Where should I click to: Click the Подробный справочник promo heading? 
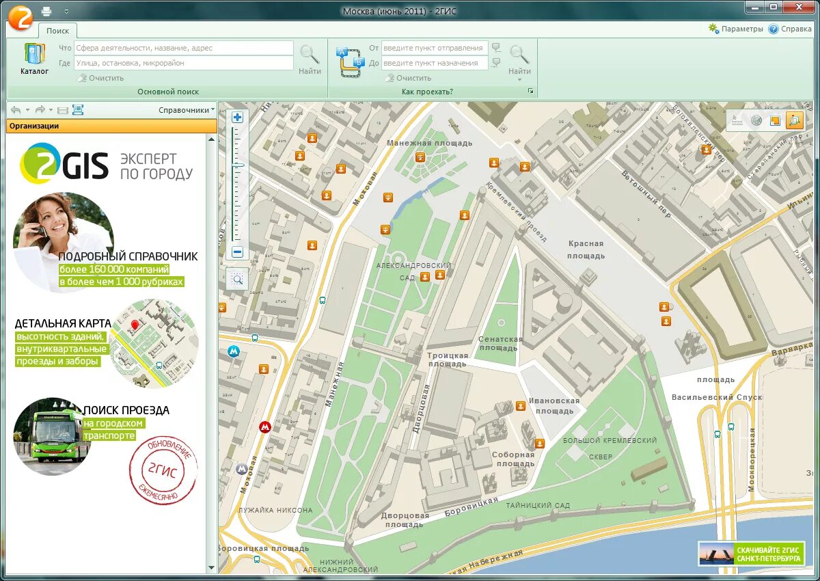pyautogui.click(x=128, y=256)
